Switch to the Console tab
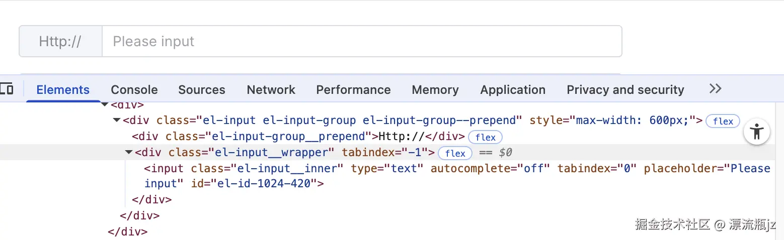Screen dimensions: 784x240 [134, 90]
